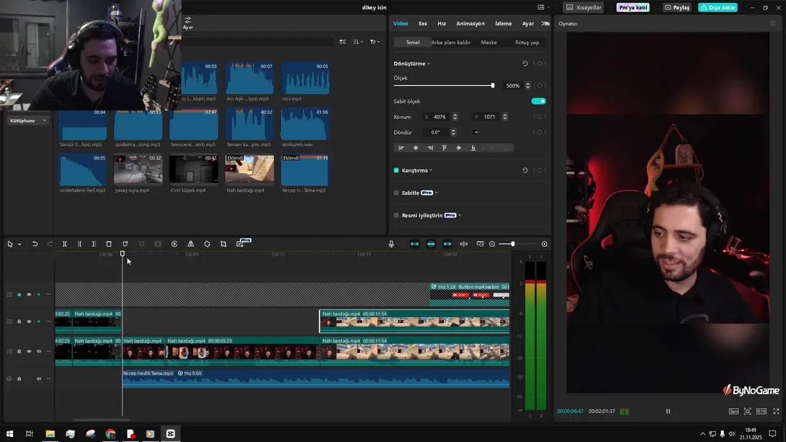Select Arka planı kaldır sub-tab
Viewport: 786px width, 442px height.
[x=451, y=42]
